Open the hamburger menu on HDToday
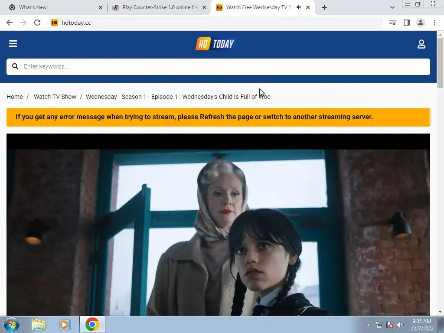Screen dimensions: 444x333 [x=13, y=44]
